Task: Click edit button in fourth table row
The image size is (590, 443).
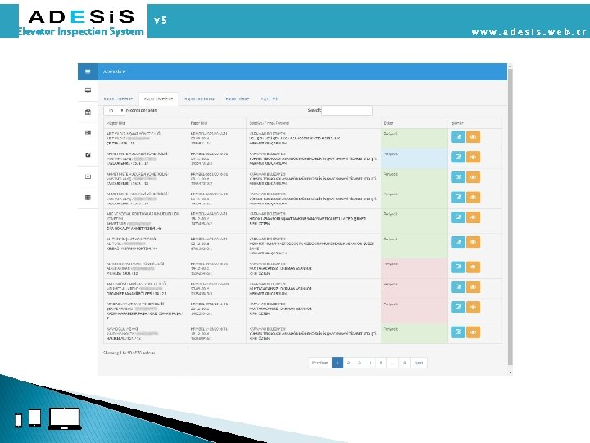Action: tap(458, 197)
